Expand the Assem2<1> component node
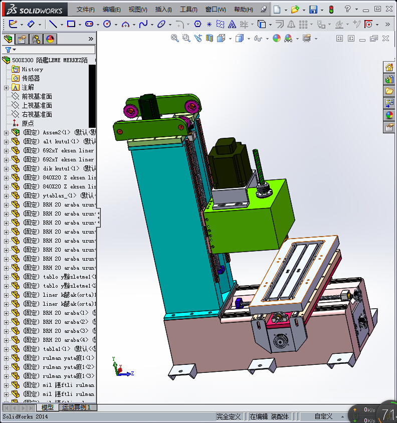This screenshot has height=423, width=397. (6, 133)
